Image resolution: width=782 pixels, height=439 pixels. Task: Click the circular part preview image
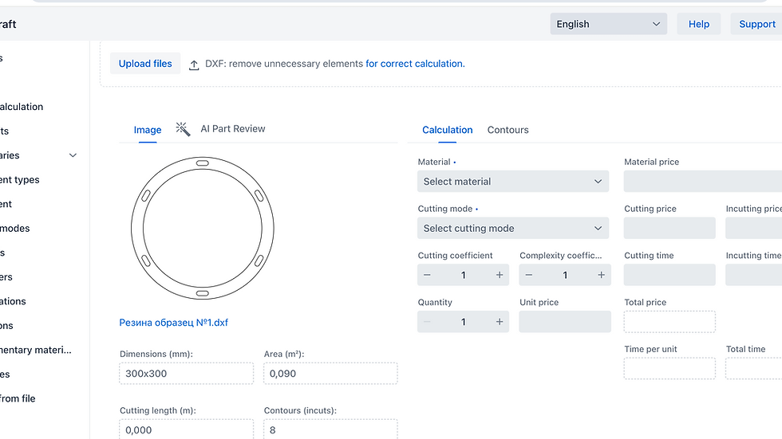[x=202, y=229]
